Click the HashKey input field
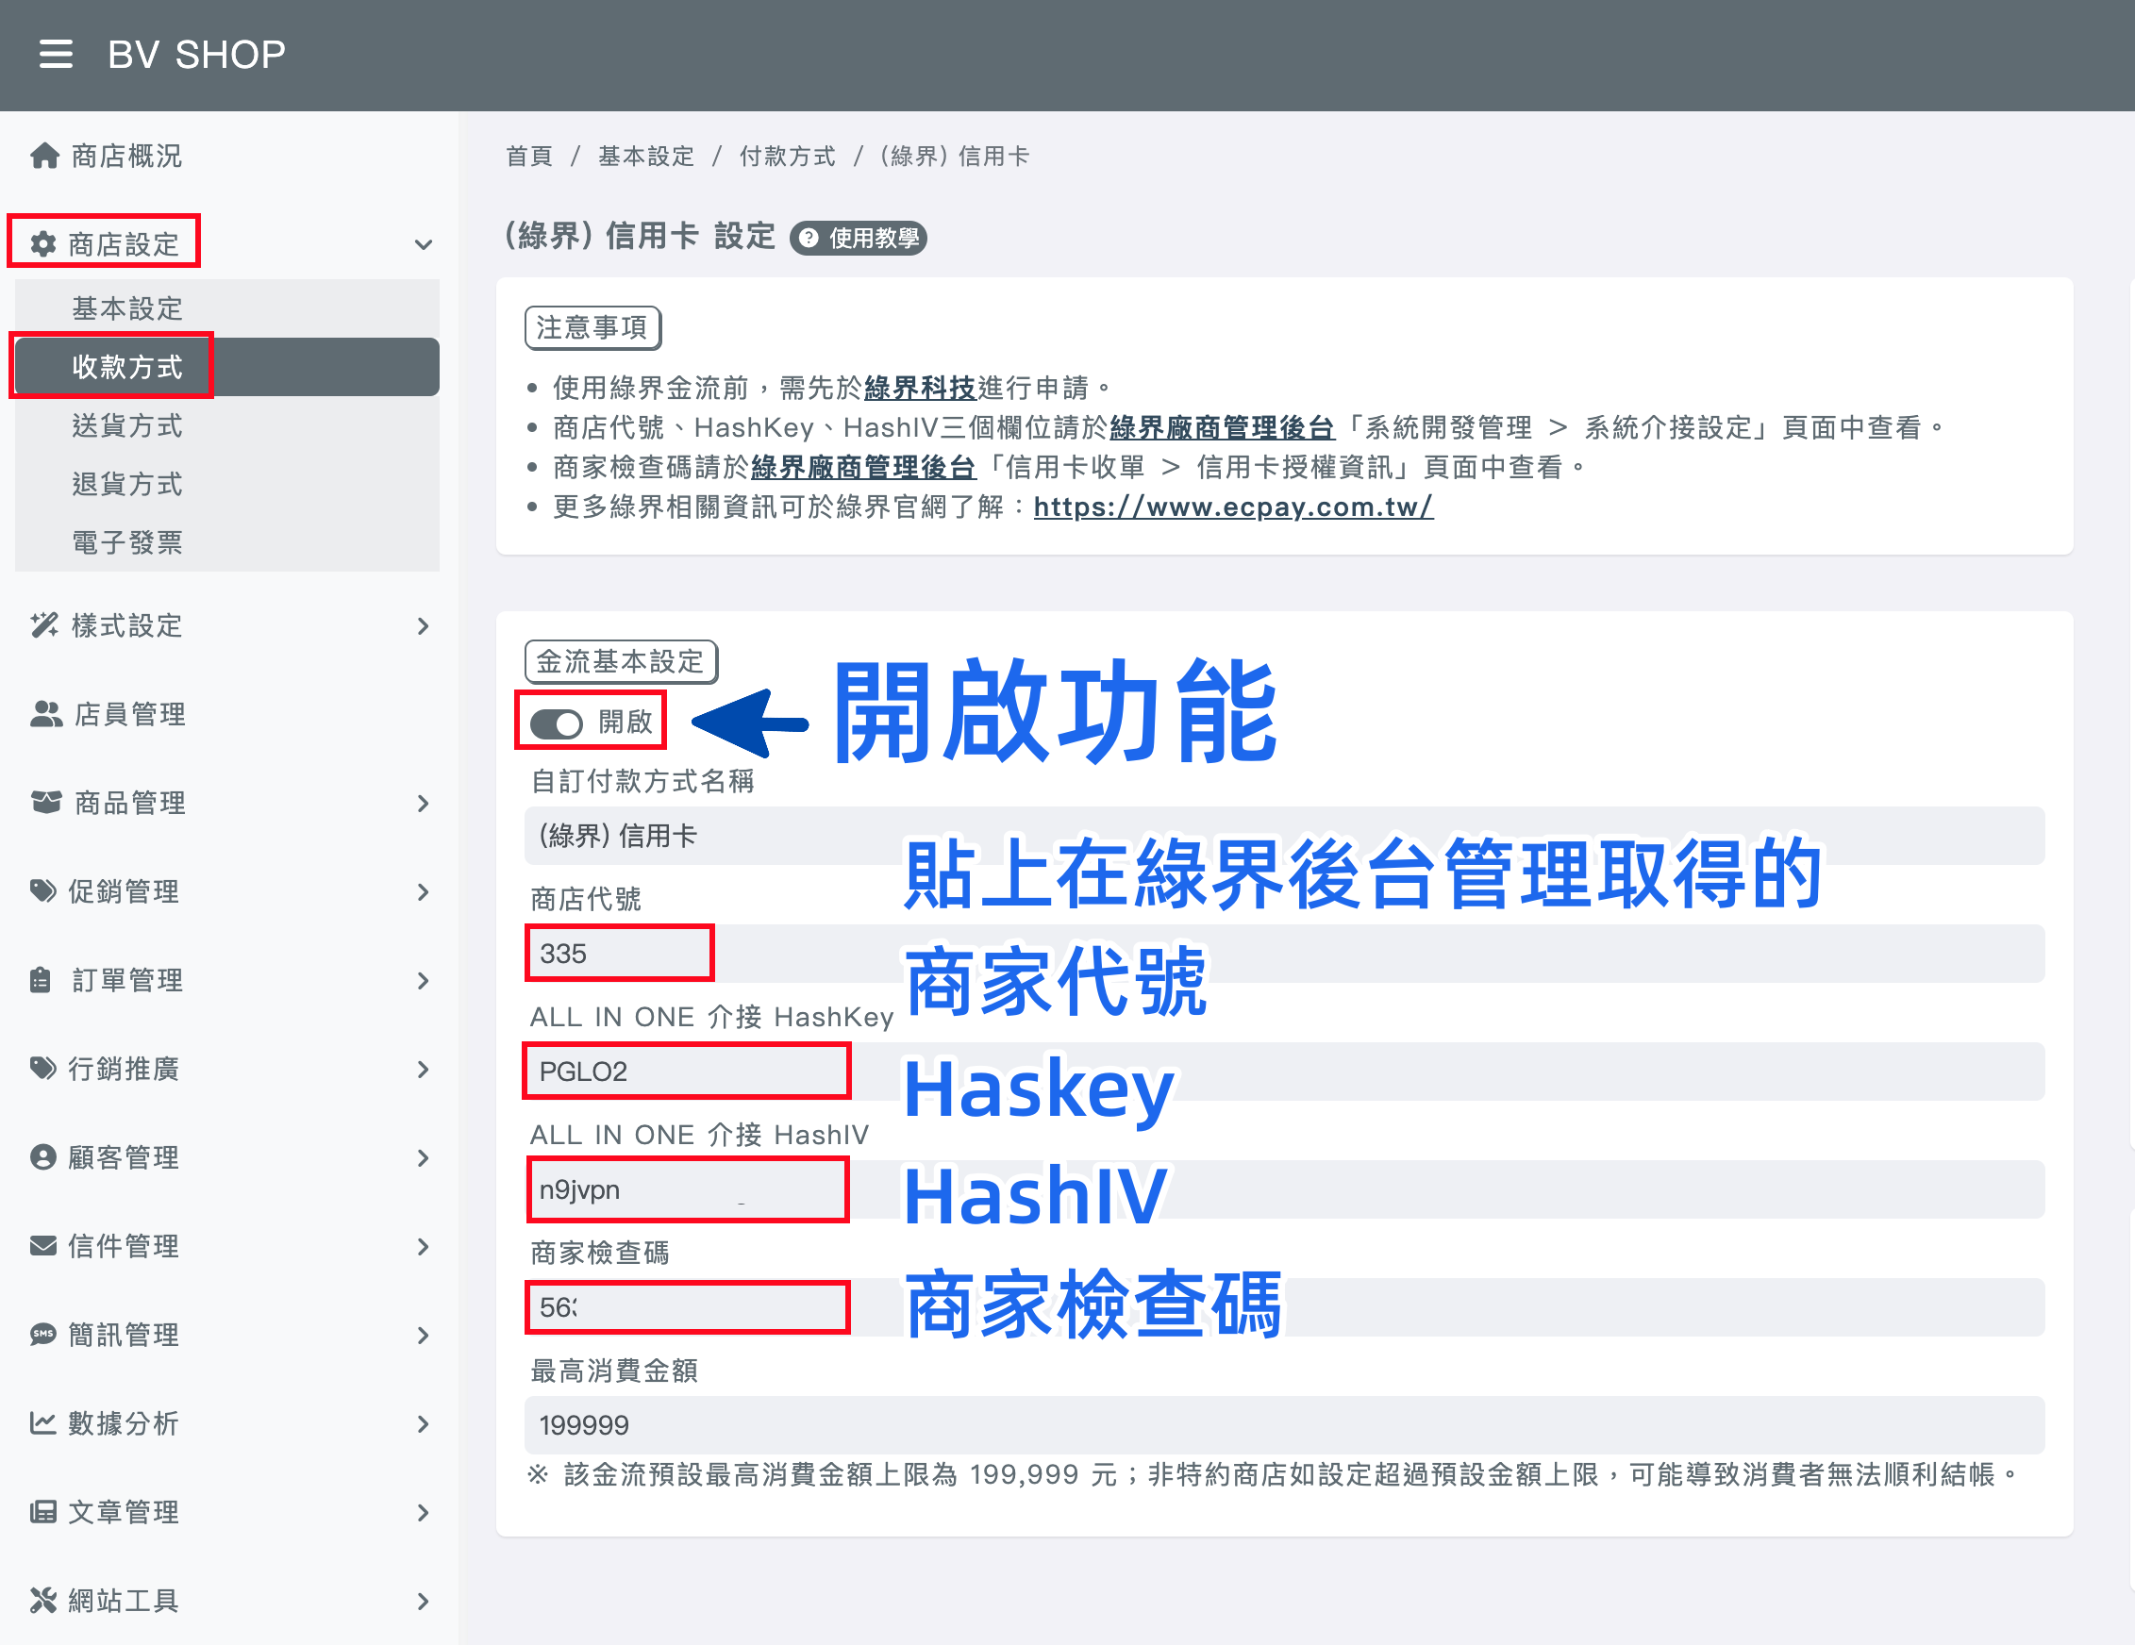 [x=1283, y=1072]
